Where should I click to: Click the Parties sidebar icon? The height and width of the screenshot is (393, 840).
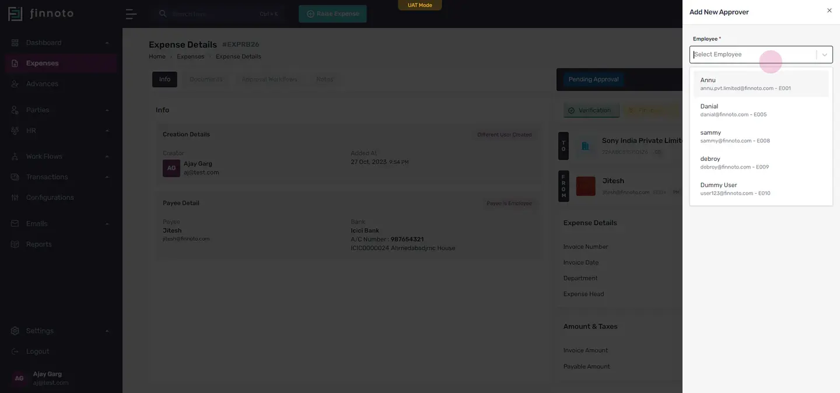(x=15, y=110)
